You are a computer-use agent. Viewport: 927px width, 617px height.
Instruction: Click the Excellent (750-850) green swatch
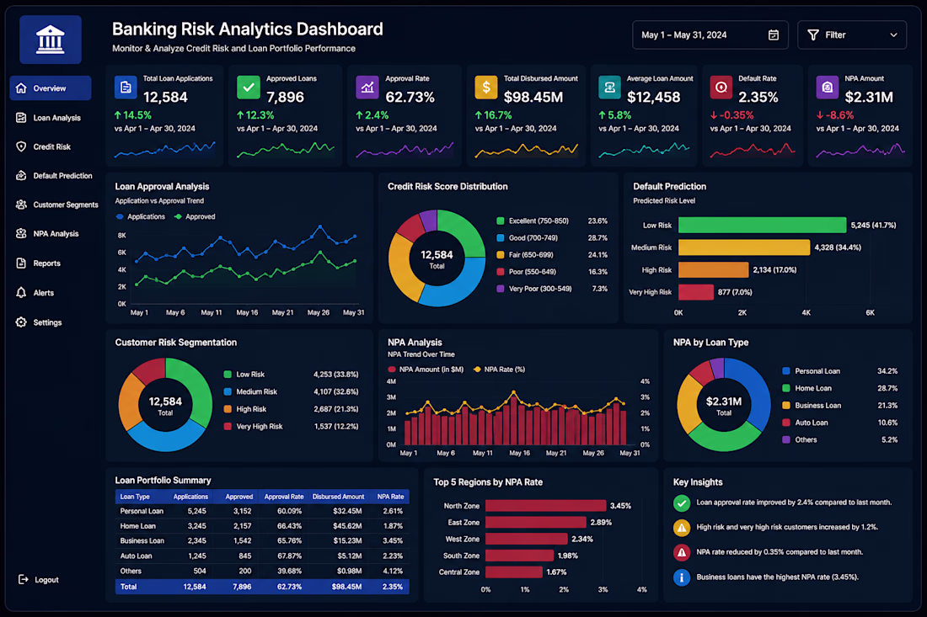tap(500, 221)
